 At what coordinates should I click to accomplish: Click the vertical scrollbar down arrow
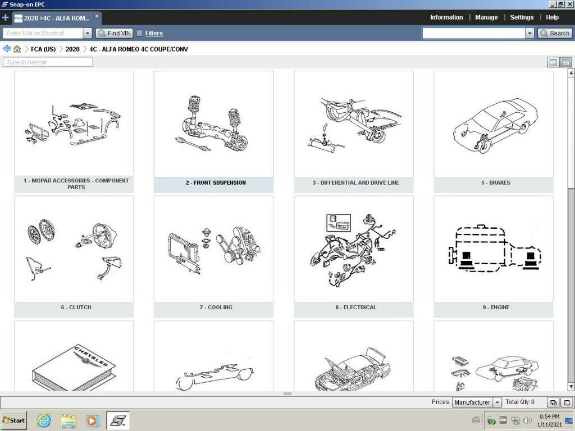[571, 388]
